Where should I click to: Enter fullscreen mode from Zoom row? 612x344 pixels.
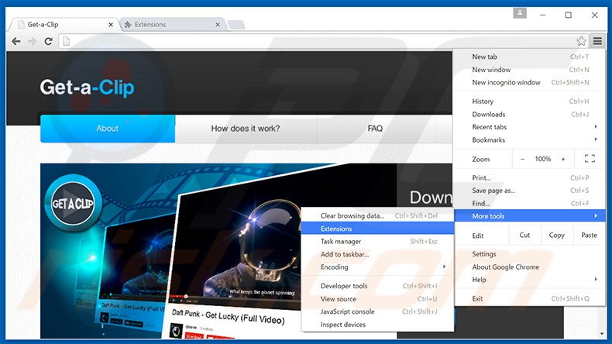590,159
